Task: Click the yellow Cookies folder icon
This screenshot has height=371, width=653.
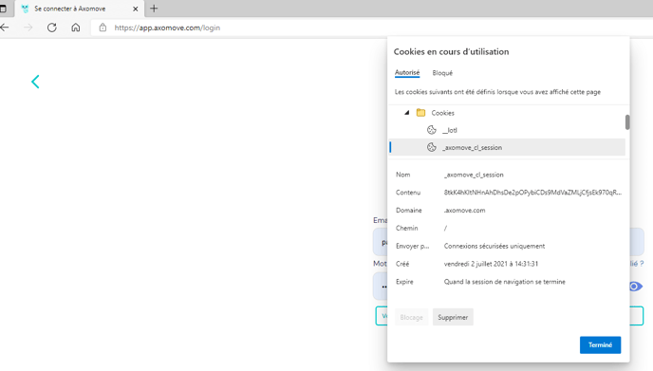Action: pos(421,113)
